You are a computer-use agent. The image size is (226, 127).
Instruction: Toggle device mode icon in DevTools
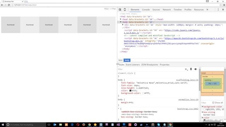click(x=125, y=10)
